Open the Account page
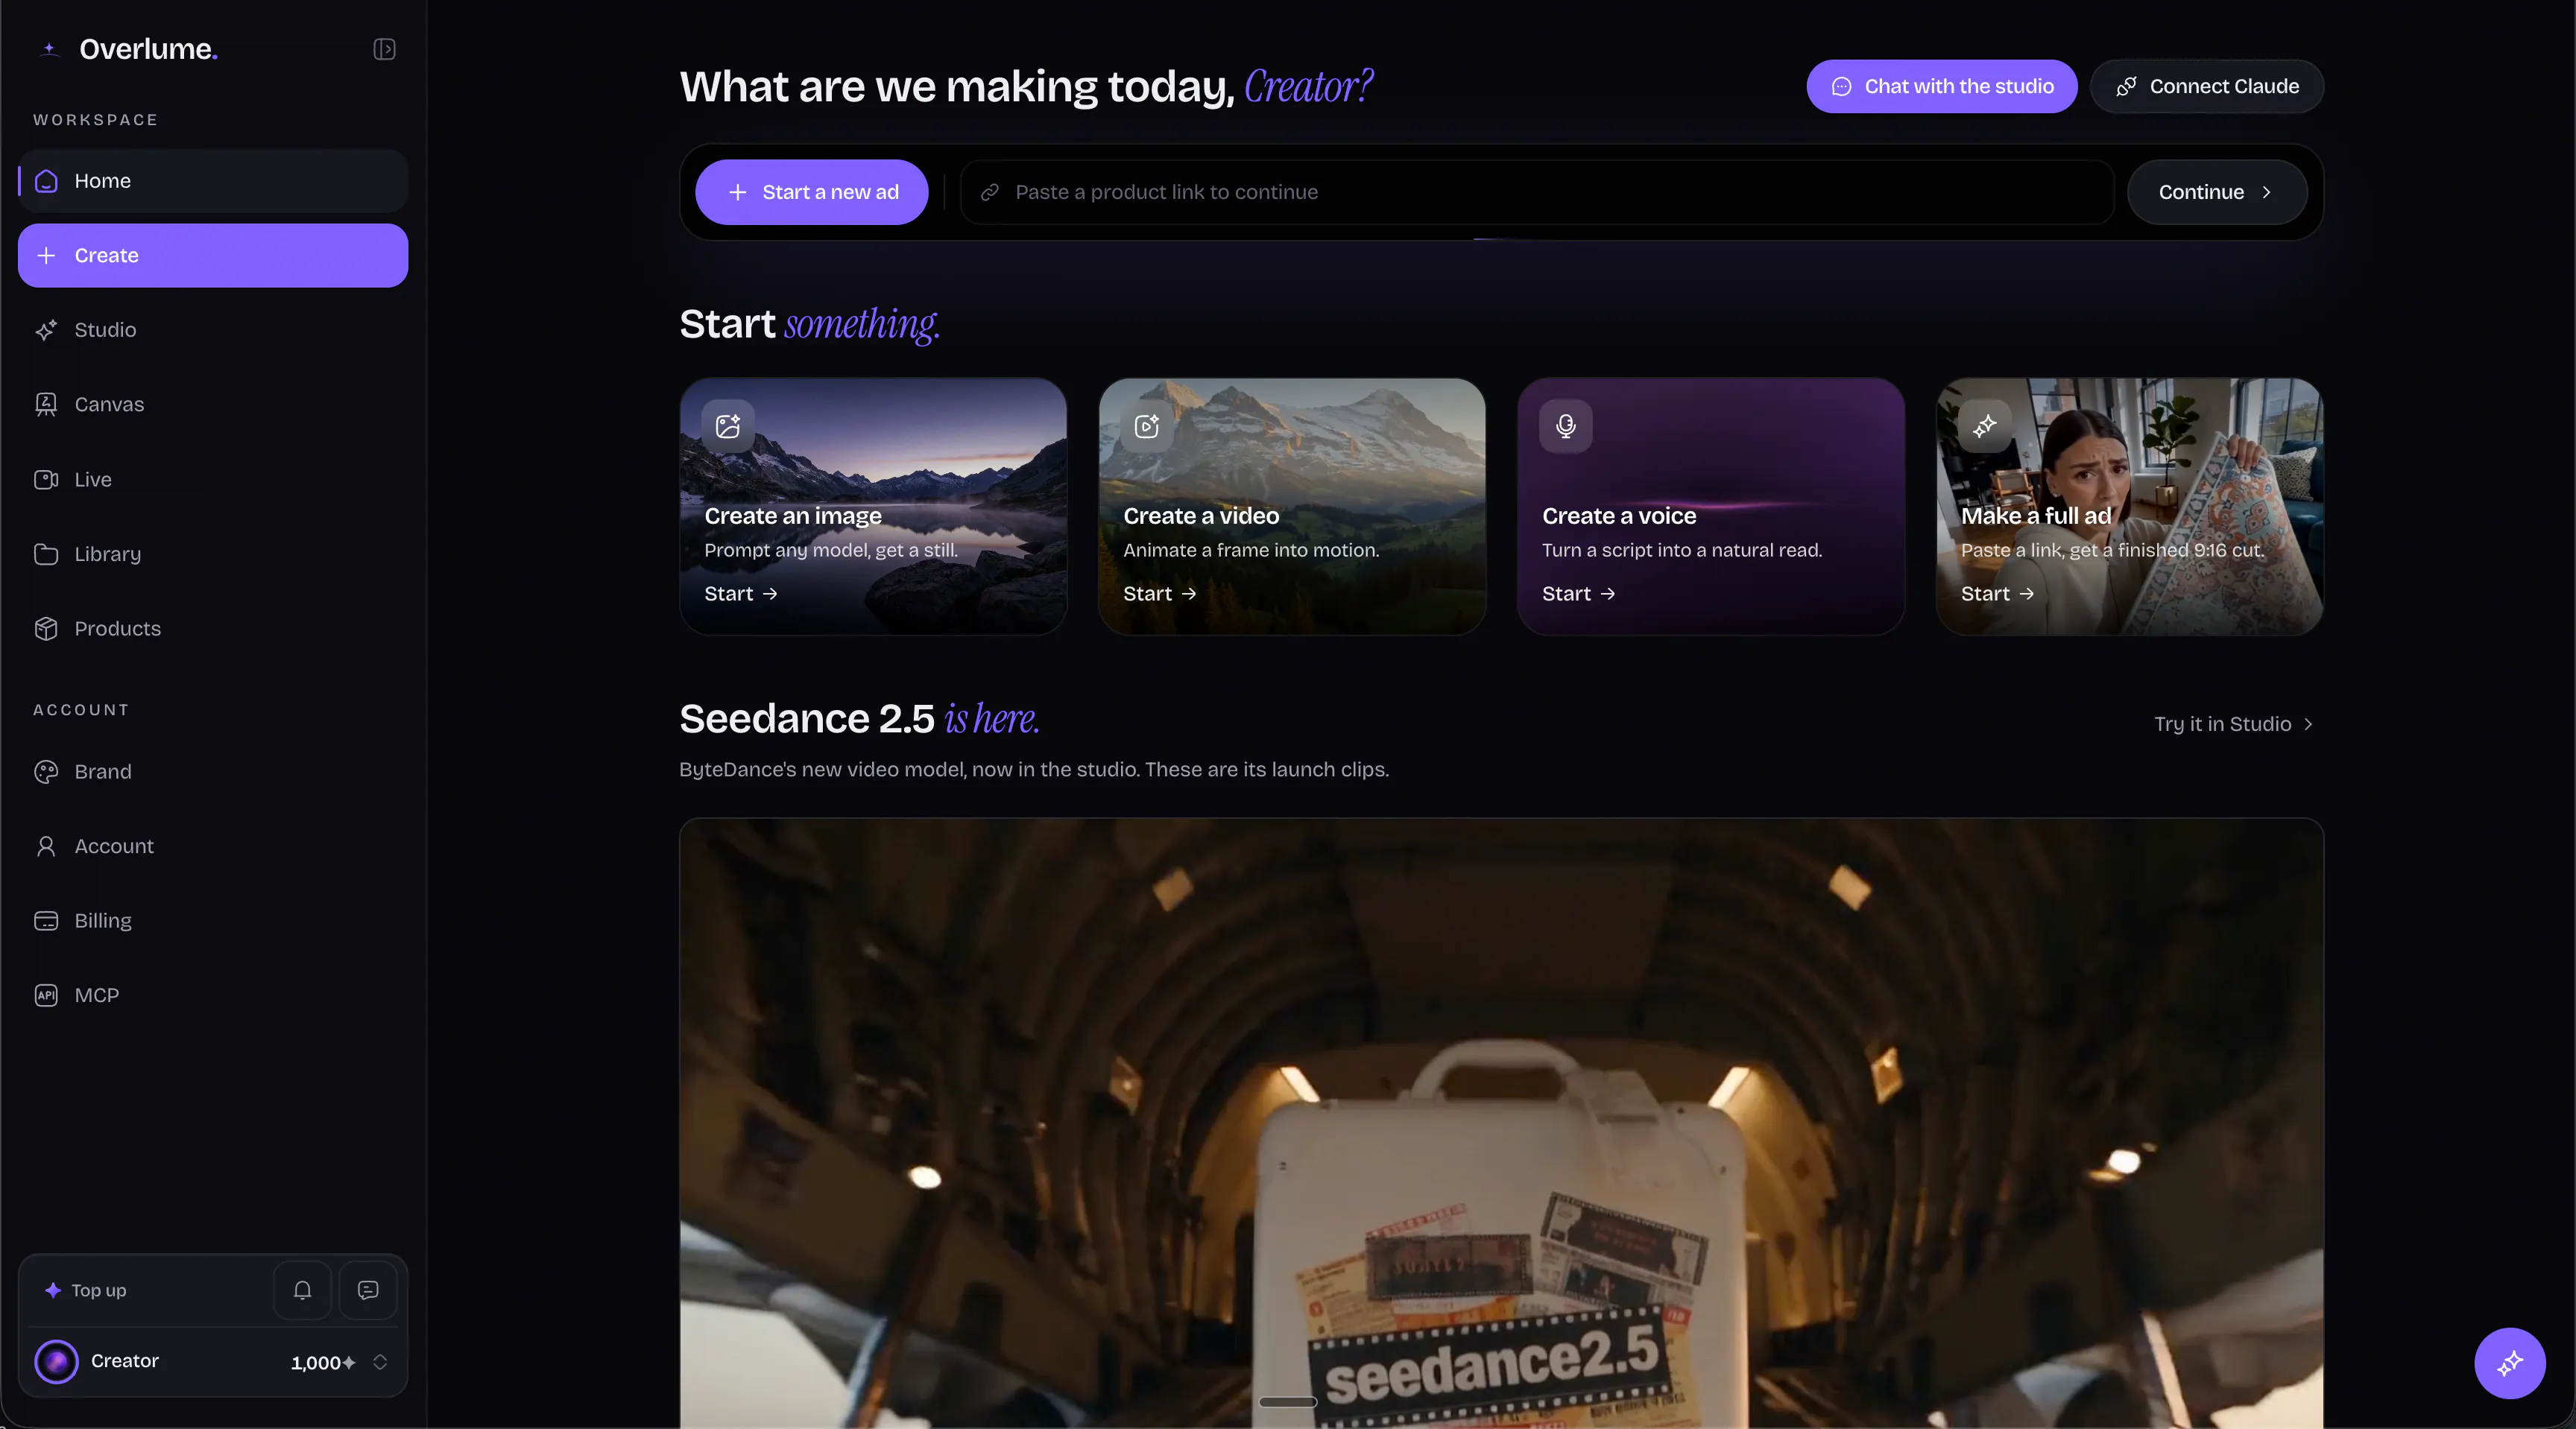 (x=213, y=846)
